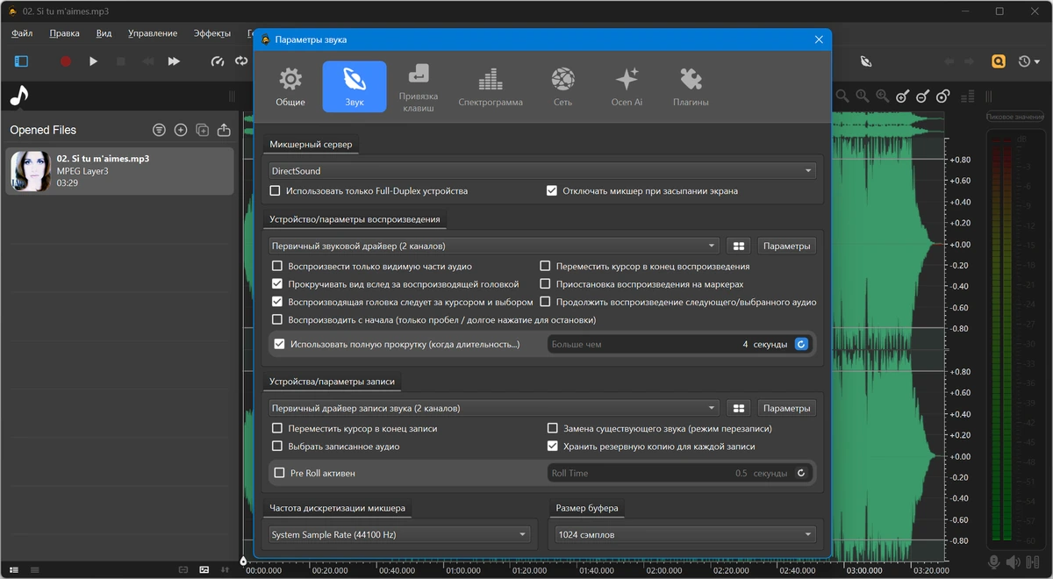Expand System Sample Rate (44100 Hz) dropdown
The image size is (1053, 579).
pyautogui.click(x=400, y=534)
